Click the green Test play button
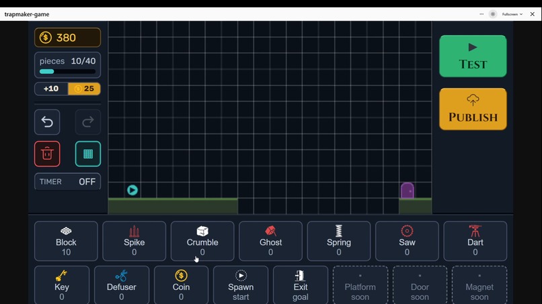The height and width of the screenshot is (304, 542). (x=473, y=56)
